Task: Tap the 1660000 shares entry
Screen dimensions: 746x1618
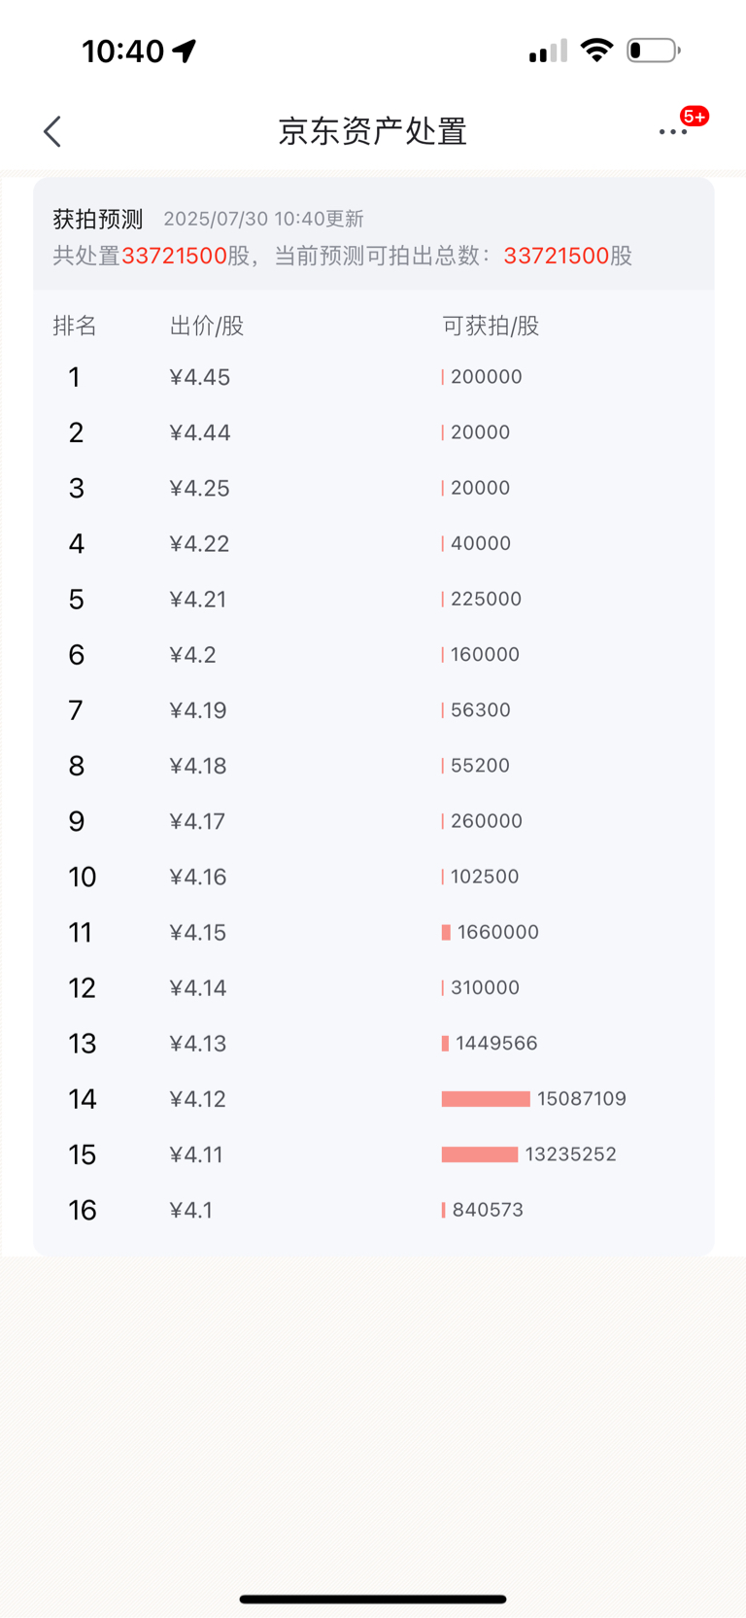Action: click(x=498, y=932)
